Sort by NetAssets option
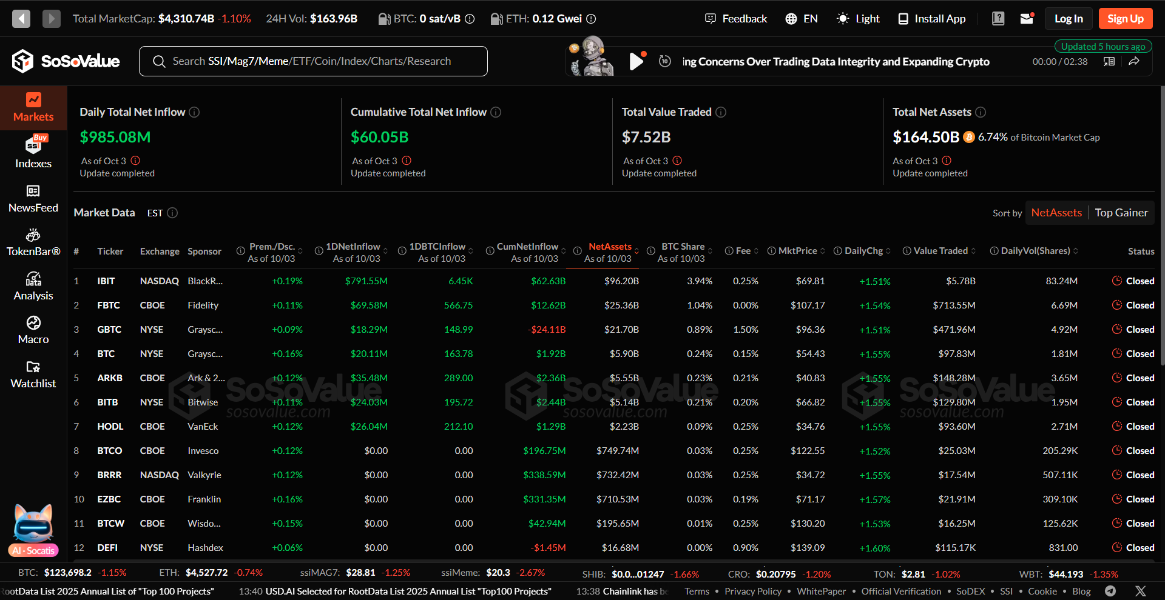The image size is (1165, 600). tap(1056, 213)
